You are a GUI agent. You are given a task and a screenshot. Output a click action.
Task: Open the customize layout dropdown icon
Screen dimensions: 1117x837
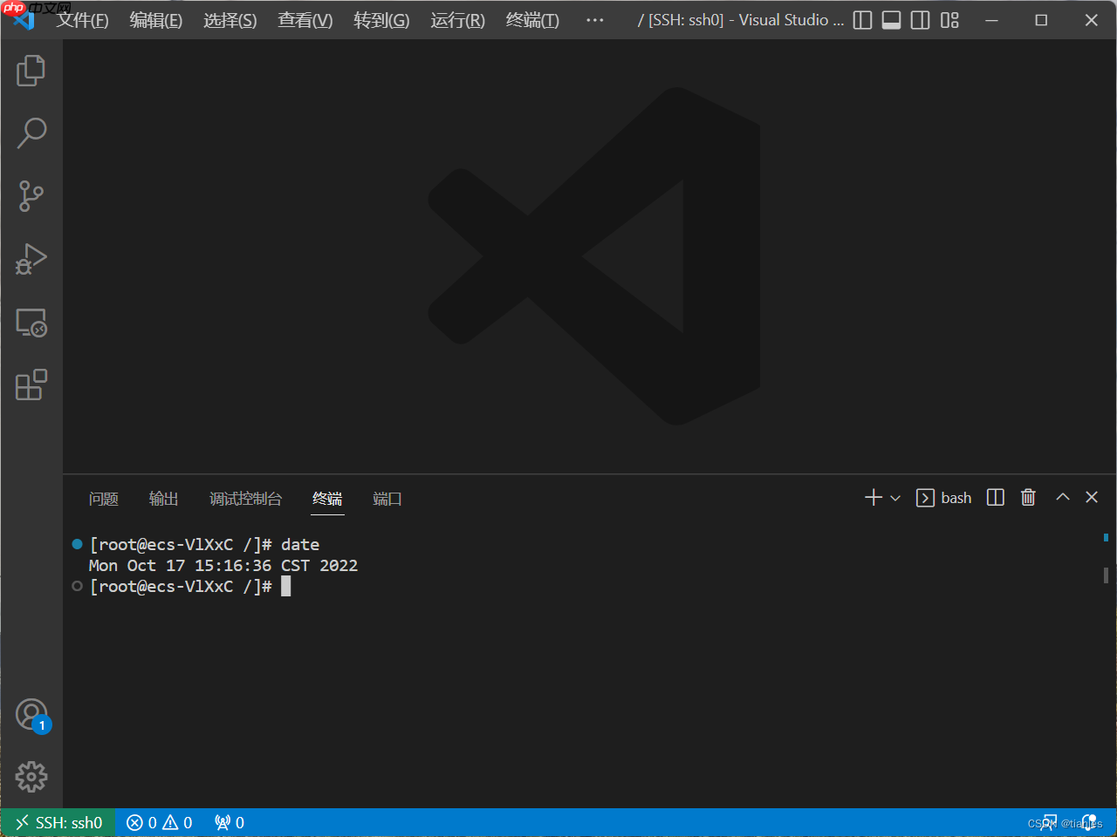[x=949, y=19]
